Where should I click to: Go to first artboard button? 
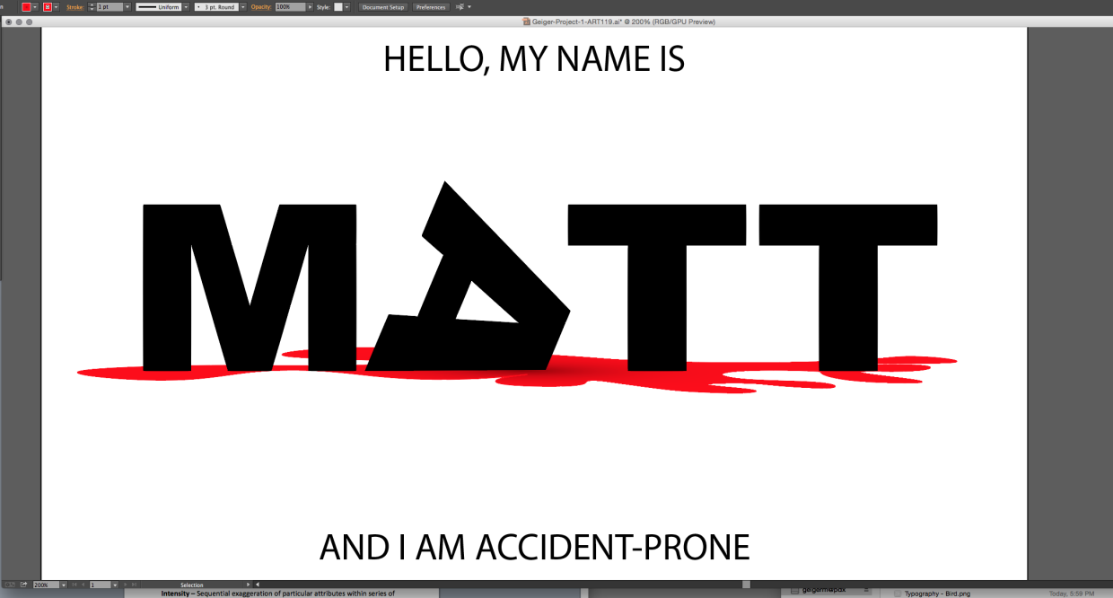(x=74, y=585)
